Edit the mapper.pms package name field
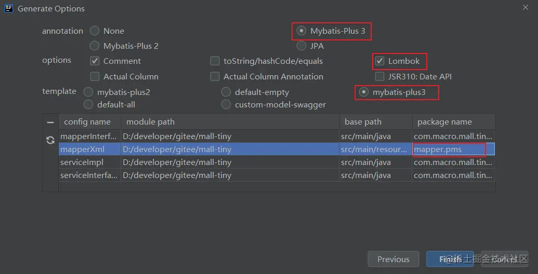Screen dimensions: 538x274 coord(454,149)
